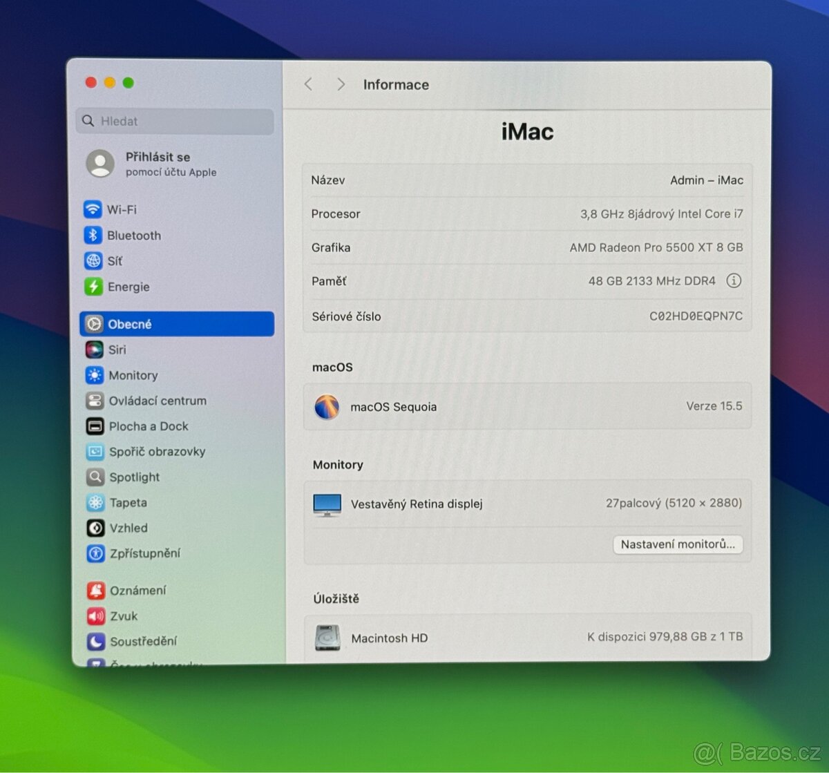
Task: Go forward with the right chevron
Action: point(341,84)
